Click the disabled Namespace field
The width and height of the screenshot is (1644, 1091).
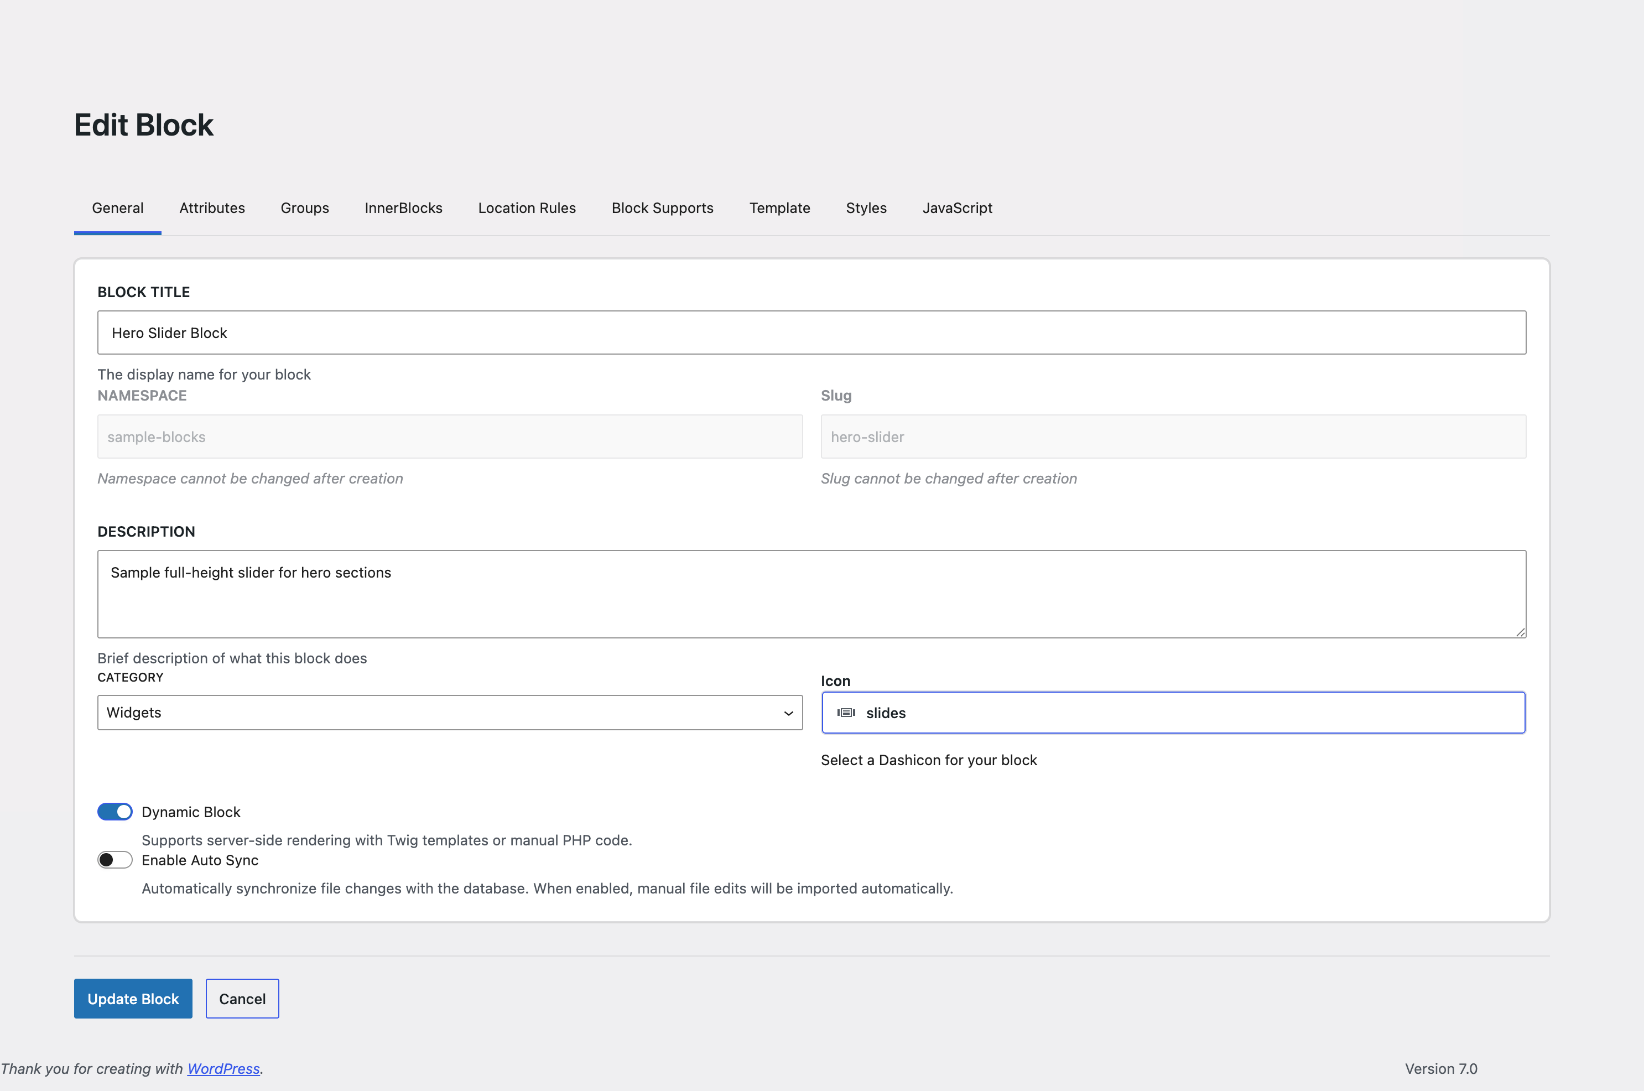pyautogui.click(x=449, y=437)
